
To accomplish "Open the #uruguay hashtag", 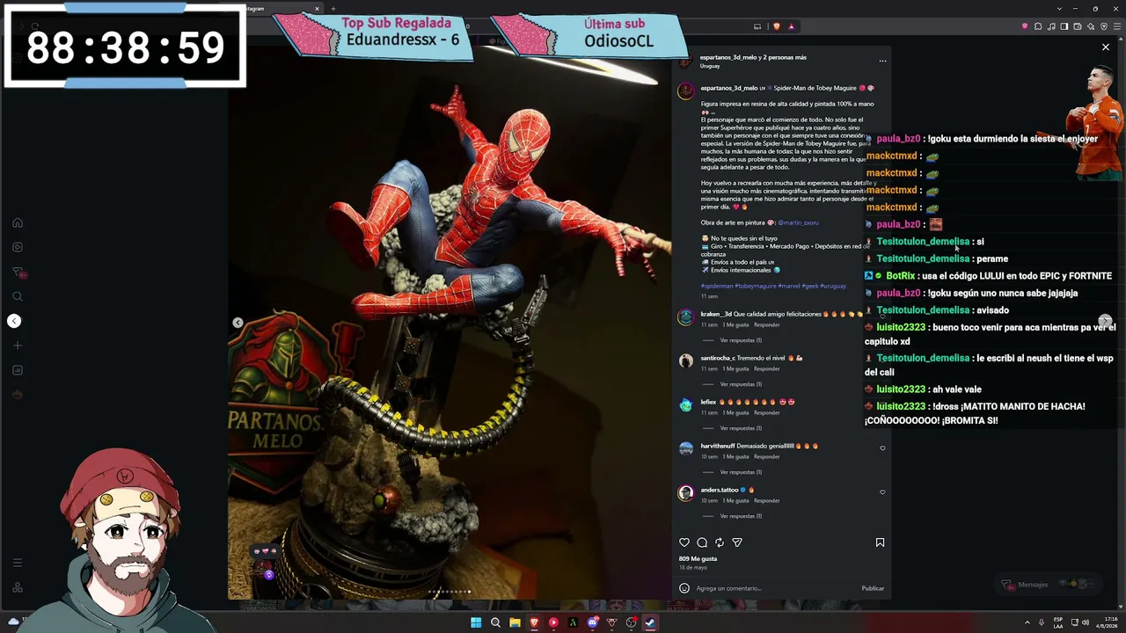I will pyautogui.click(x=833, y=286).
